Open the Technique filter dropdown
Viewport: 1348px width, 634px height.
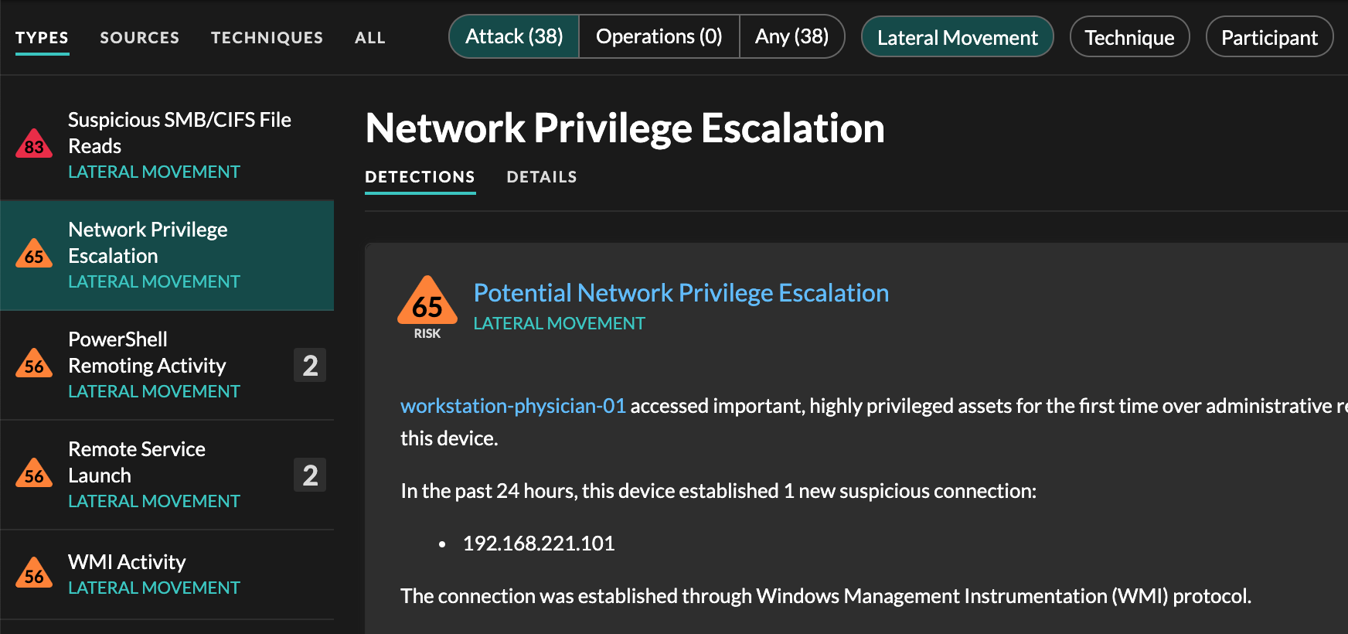pos(1129,37)
